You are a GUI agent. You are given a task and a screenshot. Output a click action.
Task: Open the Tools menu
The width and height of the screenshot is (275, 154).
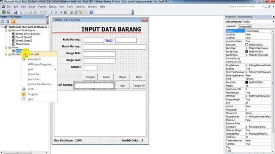point(70,7)
